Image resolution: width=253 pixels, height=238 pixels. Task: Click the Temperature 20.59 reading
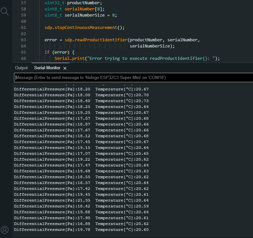[122, 206]
